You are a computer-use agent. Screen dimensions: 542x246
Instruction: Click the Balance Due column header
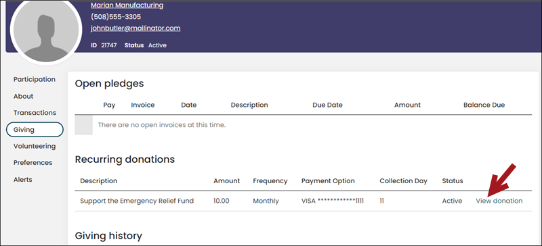pyautogui.click(x=484, y=105)
